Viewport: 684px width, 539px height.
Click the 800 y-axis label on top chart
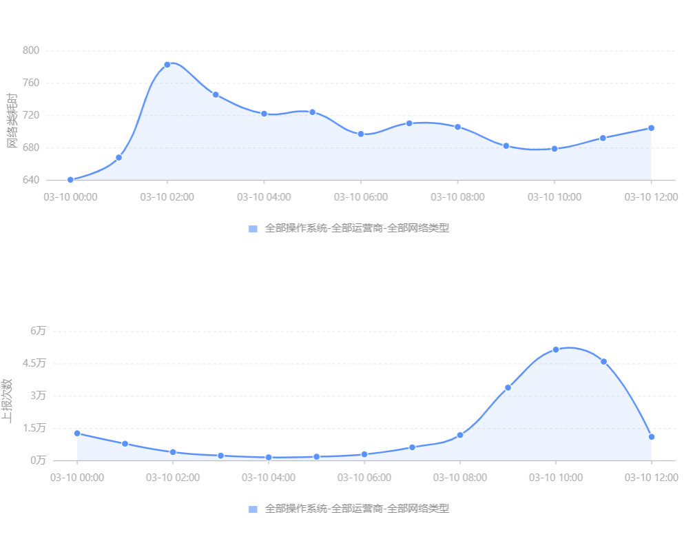click(31, 50)
